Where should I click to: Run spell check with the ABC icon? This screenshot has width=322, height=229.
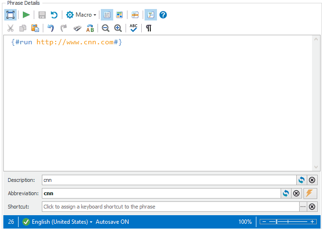(x=134, y=28)
